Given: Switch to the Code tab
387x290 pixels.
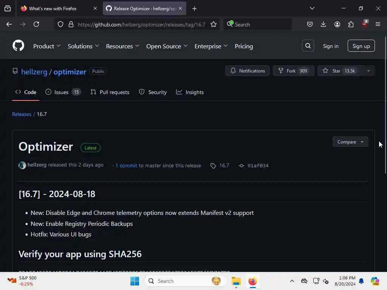Looking at the screenshot, I should pos(26,92).
